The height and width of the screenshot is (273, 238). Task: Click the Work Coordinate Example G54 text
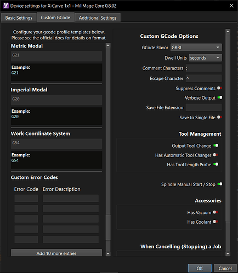[x=15, y=160]
